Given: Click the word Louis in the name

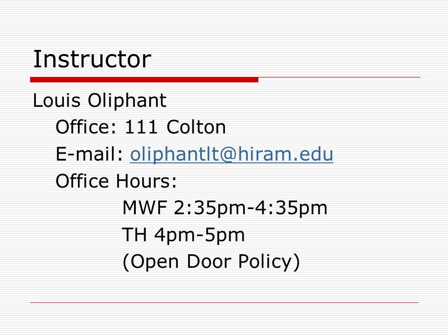Looking at the screenshot, I should click(56, 100).
